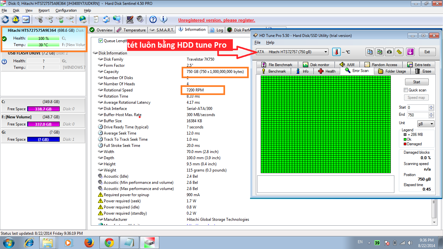Open the Random Access tab in HD Tune
Image resolution: width=443 pixels, height=249 pixels.
[381, 65]
